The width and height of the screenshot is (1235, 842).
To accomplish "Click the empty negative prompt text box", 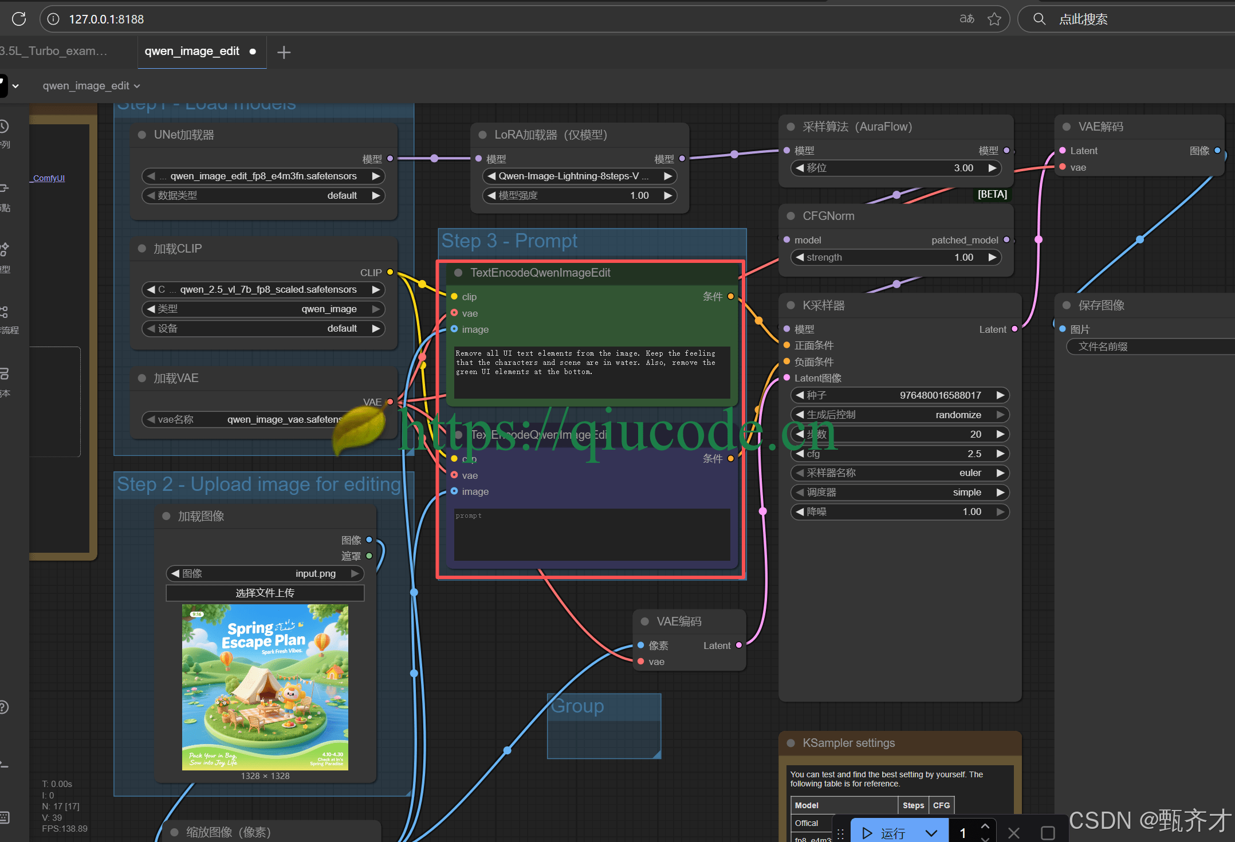I will [592, 534].
